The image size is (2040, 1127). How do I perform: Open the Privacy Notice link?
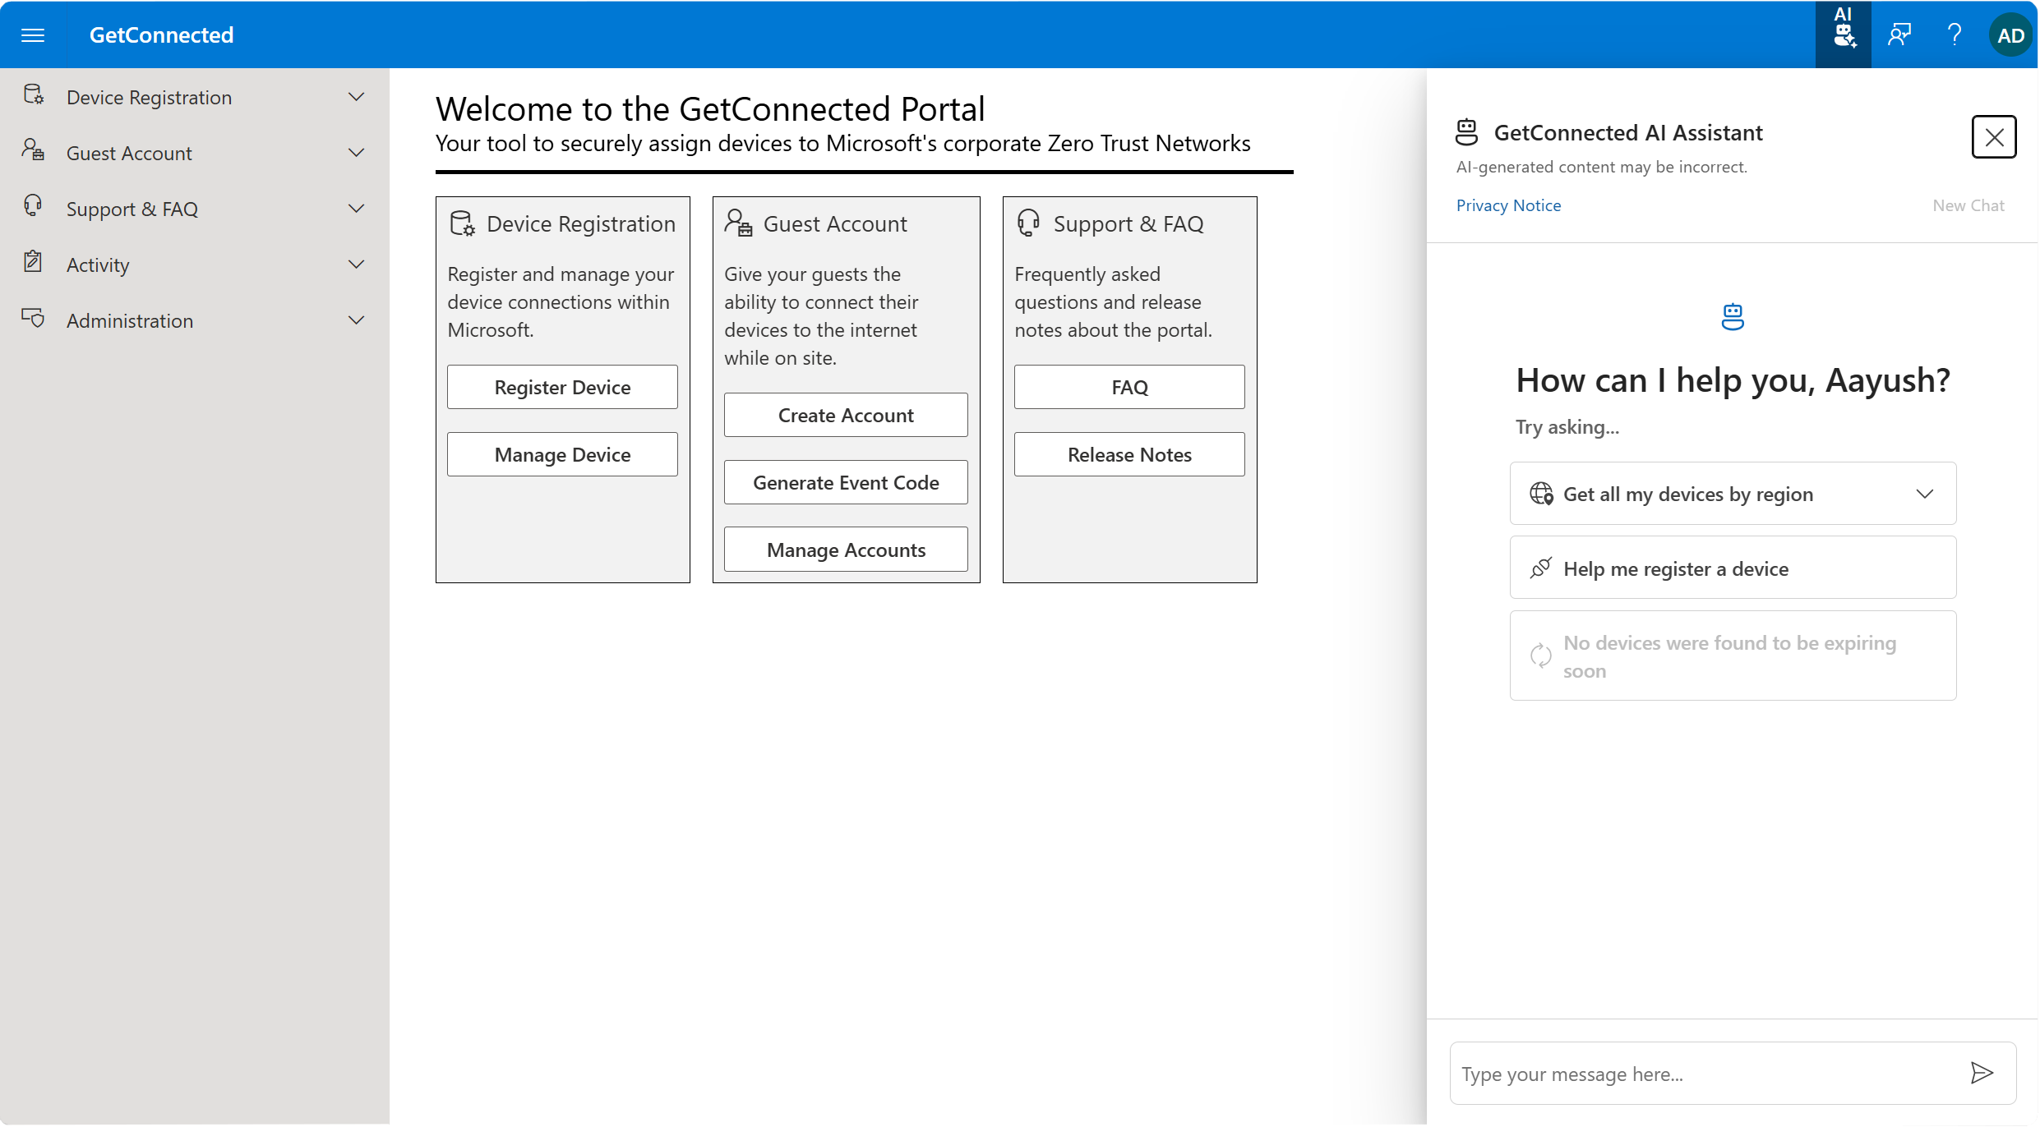coord(1508,205)
